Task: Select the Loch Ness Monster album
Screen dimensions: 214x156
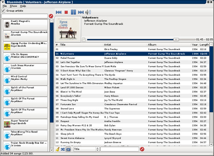Action: coord(25,69)
